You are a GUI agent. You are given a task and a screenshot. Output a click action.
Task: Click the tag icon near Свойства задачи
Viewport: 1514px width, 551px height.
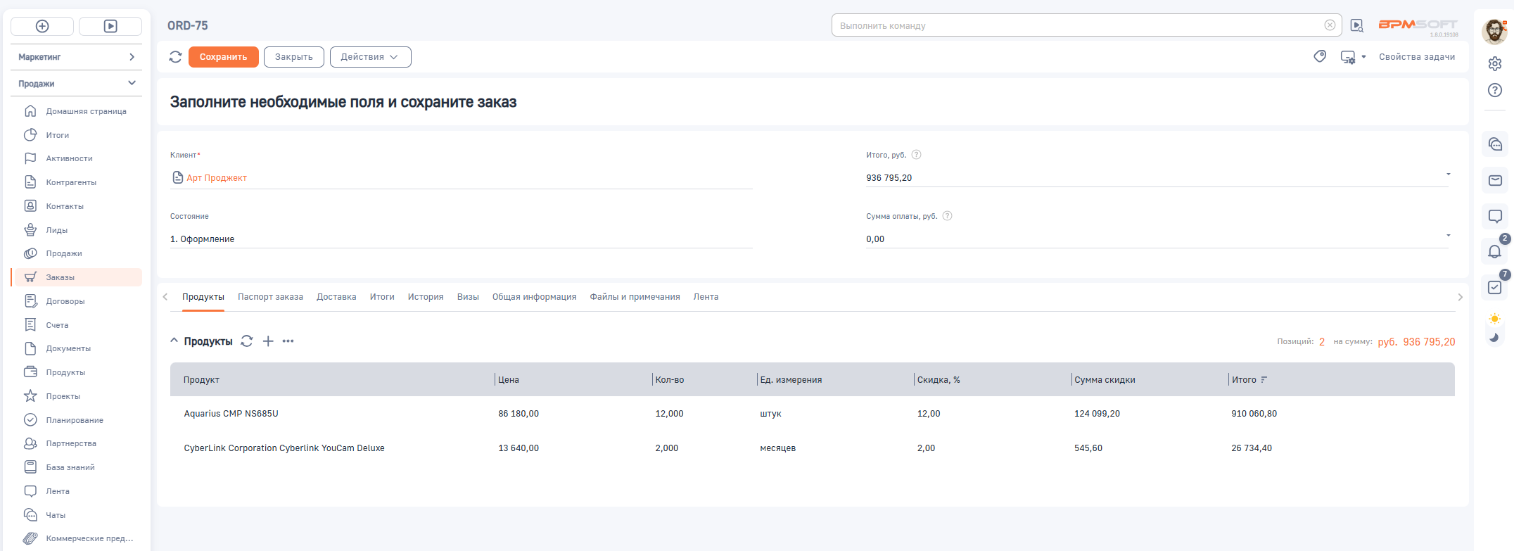1320,57
